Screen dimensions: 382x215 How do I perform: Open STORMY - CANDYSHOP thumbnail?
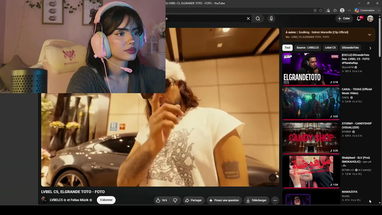click(x=311, y=137)
